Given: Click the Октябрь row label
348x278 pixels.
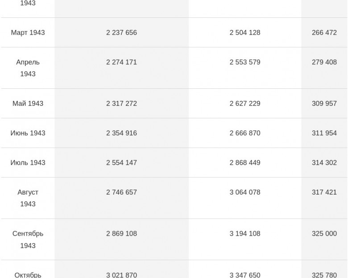Looking at the screenshot, I should tap(28, 275).
